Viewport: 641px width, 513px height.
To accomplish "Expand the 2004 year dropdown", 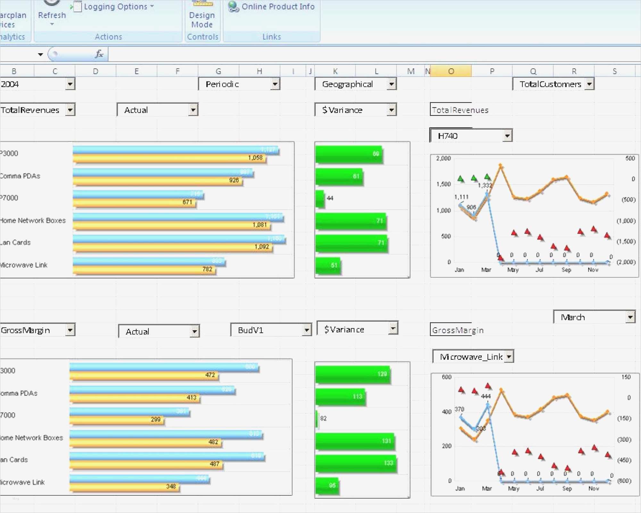I will click(70, 84).
